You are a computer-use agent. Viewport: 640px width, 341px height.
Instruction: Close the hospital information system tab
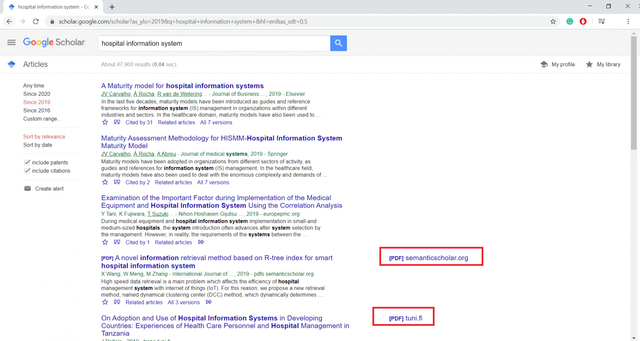pyautogui.click(x=96, y=7)
